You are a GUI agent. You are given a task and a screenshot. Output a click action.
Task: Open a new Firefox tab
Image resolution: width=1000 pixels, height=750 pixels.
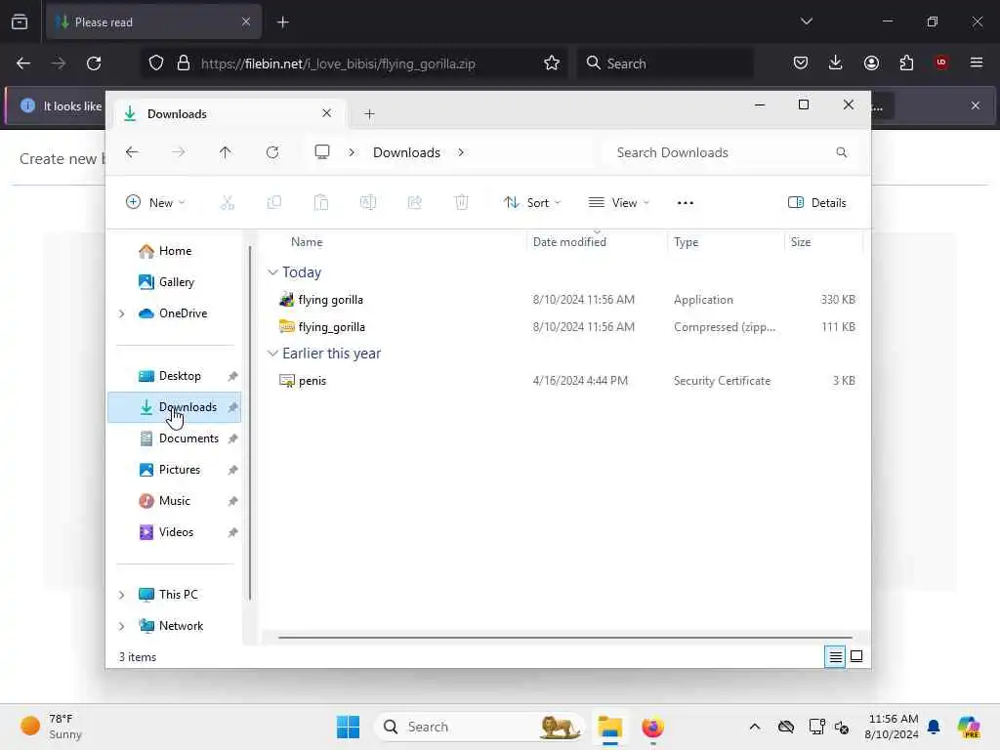[x=283, y=22]
